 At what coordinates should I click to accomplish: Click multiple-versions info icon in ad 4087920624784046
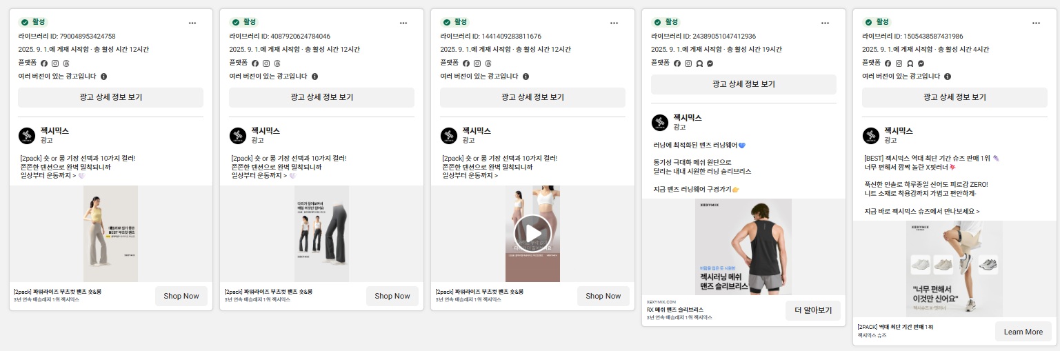tap(314, 77)
